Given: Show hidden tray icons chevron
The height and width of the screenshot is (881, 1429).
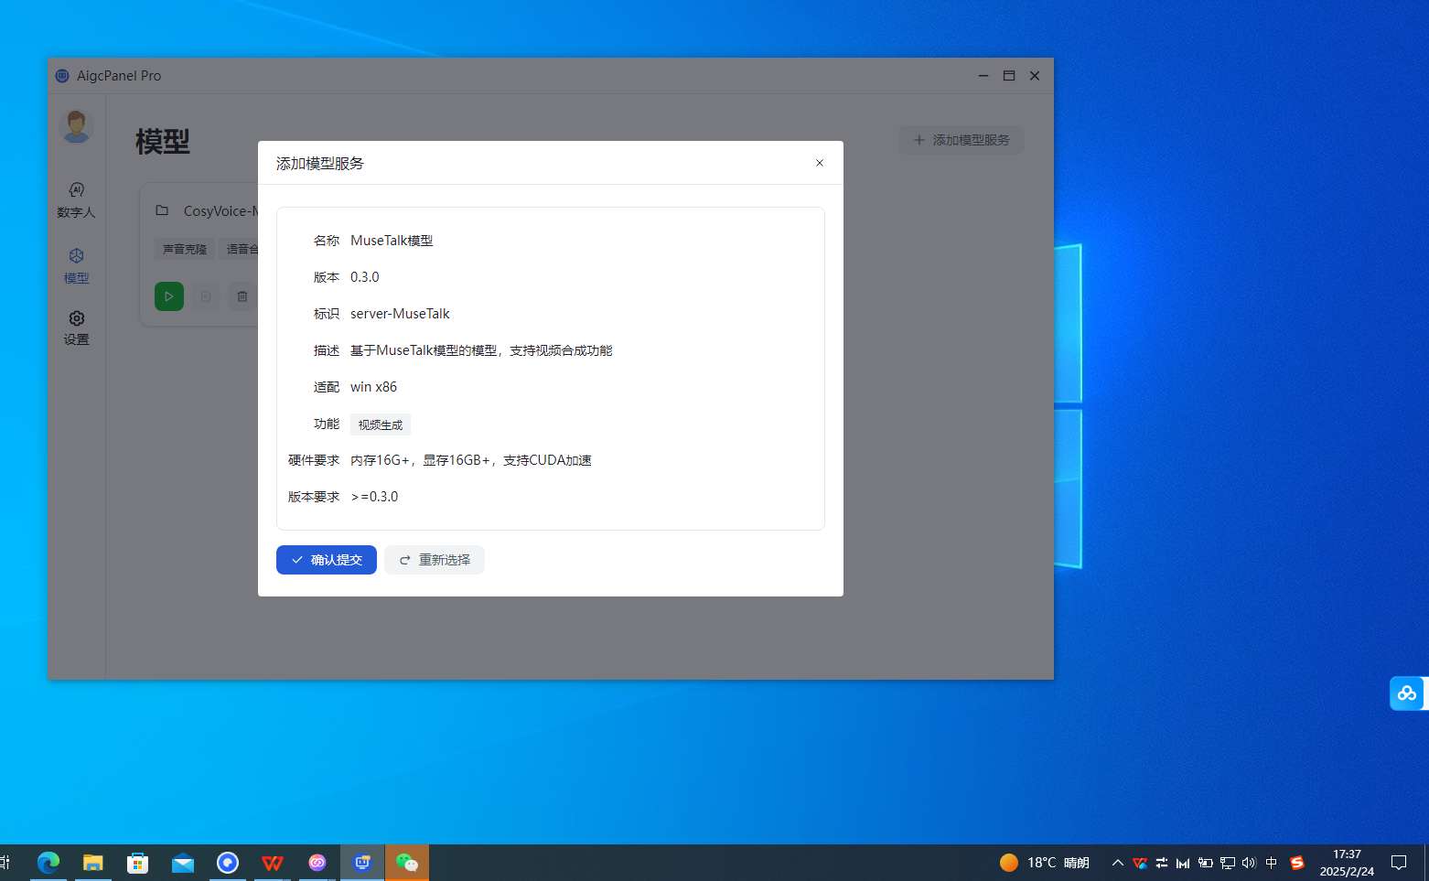Looking at the screenshot, I should (1118, 863).
